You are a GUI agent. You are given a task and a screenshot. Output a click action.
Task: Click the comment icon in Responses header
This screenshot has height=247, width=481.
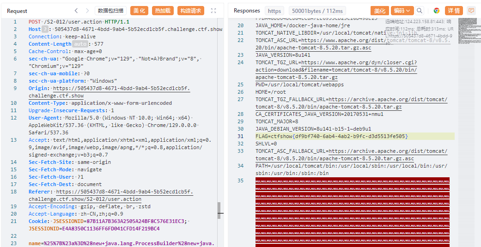tap(471, 11)
